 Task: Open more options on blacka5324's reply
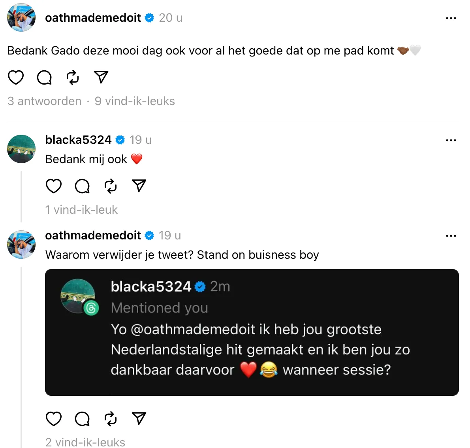451,140
